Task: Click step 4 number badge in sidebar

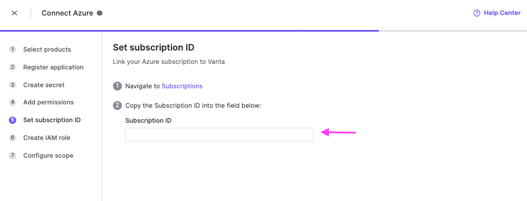Action: (12, 102)
